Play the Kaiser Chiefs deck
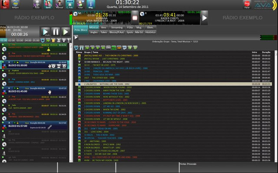This screenshot has height=173, width=278. (x=204, y=18)
